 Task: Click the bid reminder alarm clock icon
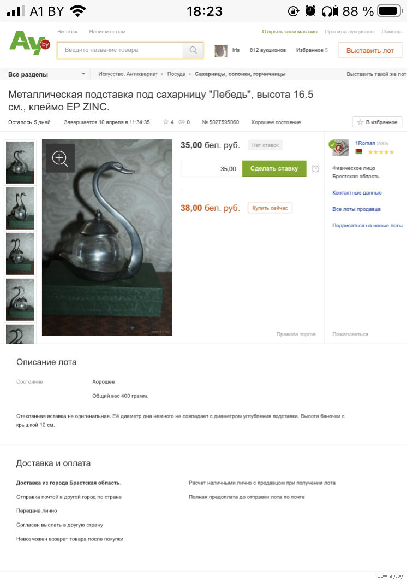point(315,169)
